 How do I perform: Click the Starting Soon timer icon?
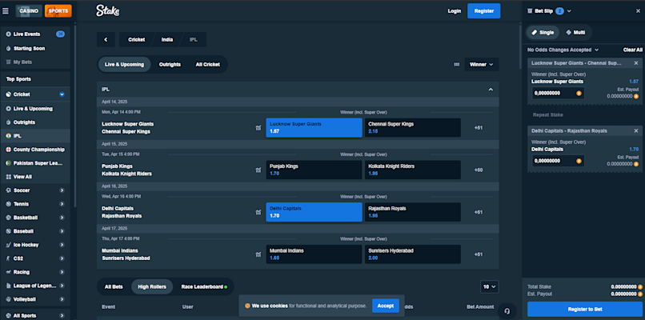(x=9, y=49)
